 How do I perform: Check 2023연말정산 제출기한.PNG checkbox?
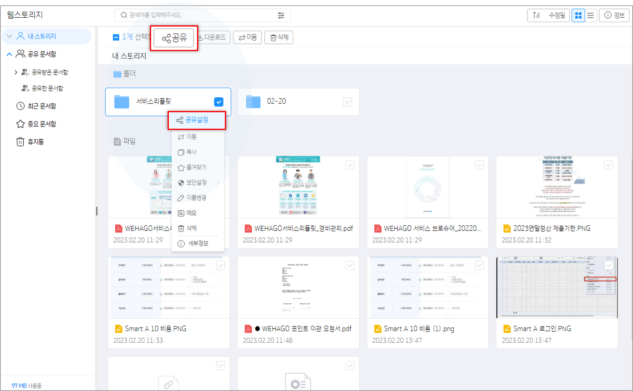click(609, 165)
